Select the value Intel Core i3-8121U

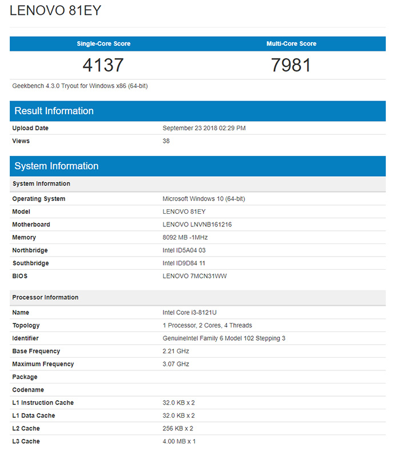[190, 313]
